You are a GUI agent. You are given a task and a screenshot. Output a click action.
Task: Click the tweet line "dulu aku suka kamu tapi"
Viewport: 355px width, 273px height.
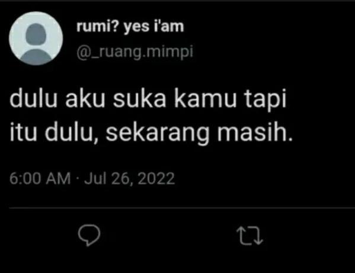click(x=148, y=99)
